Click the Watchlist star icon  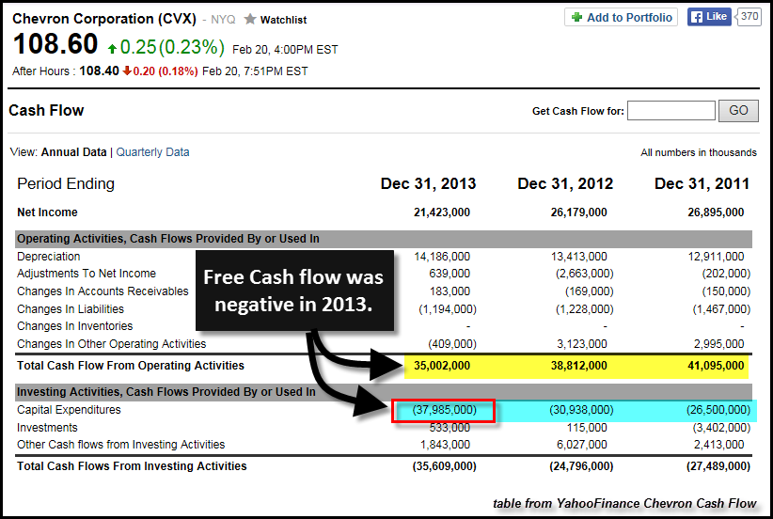250,19
